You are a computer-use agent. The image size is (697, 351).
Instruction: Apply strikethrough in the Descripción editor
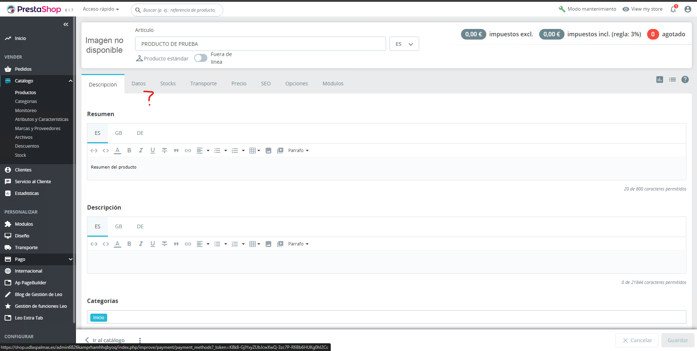164,244
